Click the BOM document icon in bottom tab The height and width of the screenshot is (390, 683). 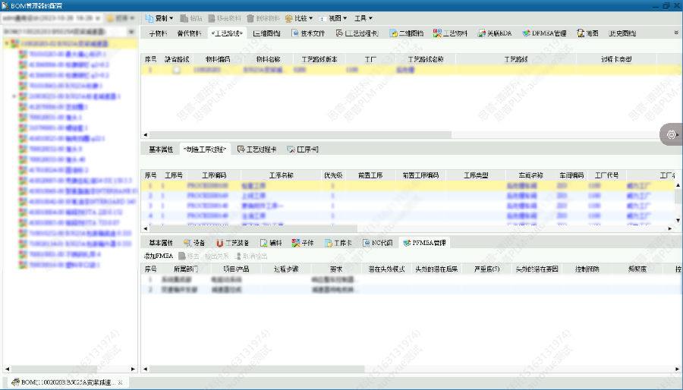pos(15,382)
